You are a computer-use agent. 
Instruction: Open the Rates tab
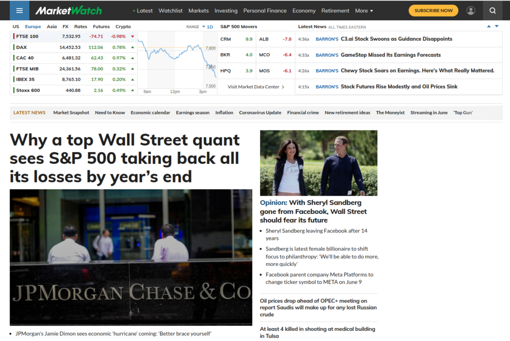point(80,27)
